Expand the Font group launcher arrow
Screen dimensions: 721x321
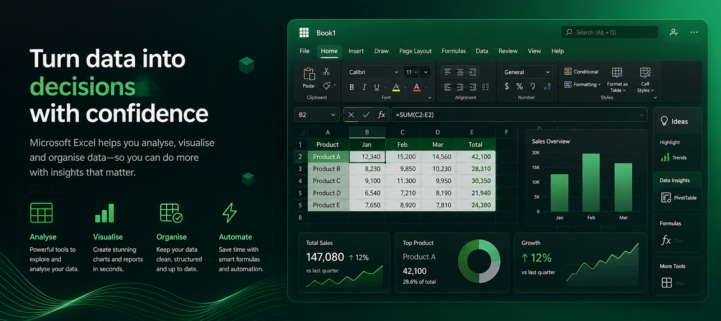tap(429, 98)
